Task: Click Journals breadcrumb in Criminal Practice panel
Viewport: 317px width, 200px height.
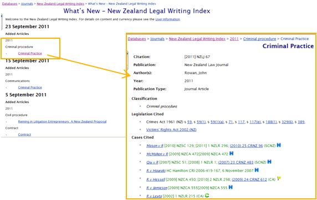Action: (157, 39)
